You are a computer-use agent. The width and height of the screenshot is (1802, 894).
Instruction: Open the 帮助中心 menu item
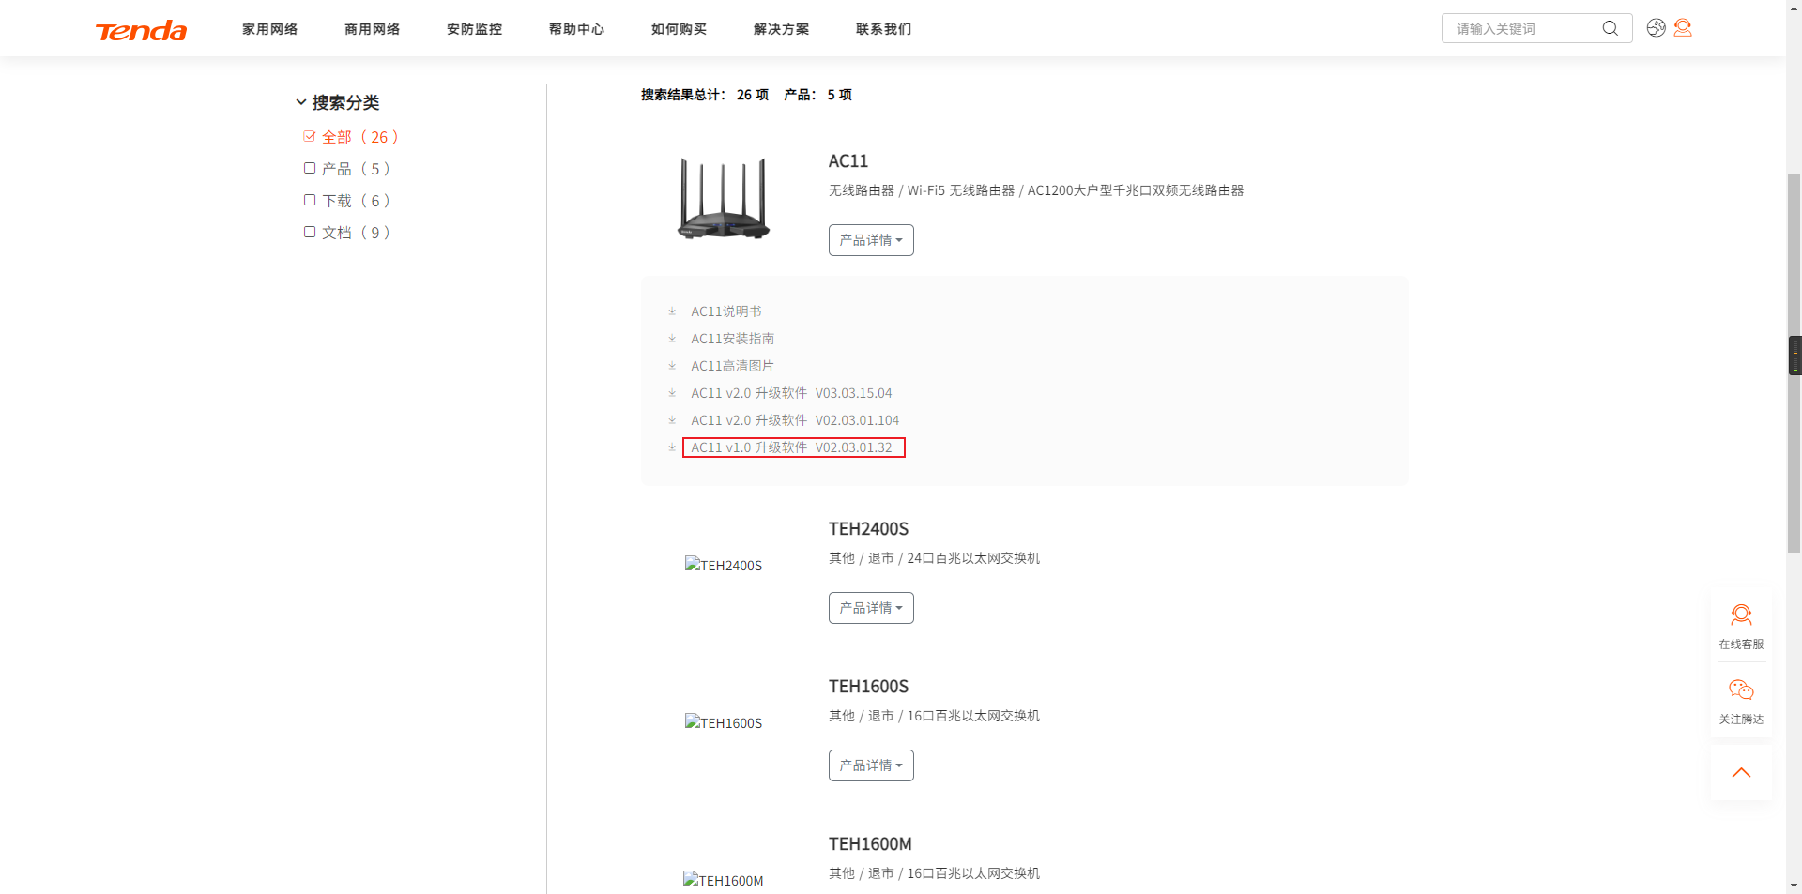coord(576,28)
